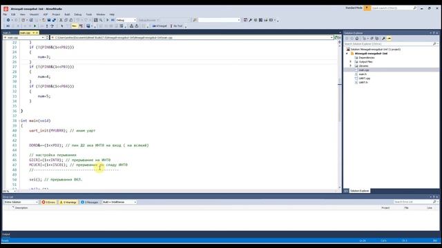The height and width of the screenshot is (248, 442).
Task: Click the window layout icon in top toolbar
Action: [x=271, y=20]
